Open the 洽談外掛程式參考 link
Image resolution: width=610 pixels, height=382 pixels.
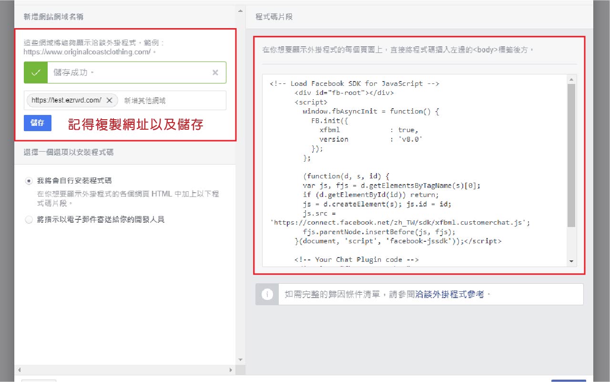[450, 294]
